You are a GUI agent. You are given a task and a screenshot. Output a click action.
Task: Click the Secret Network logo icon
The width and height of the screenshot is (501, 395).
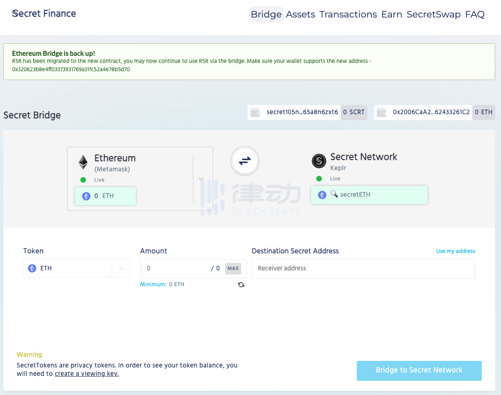tap(319, 161)
